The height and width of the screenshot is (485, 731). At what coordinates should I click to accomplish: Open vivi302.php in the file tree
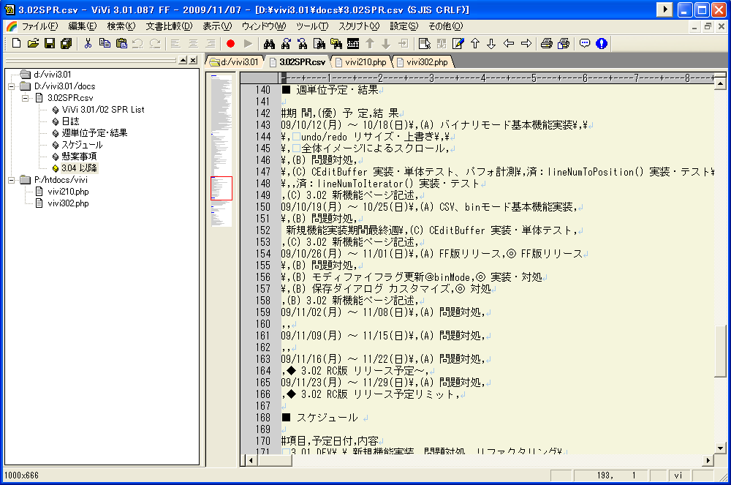68,203
